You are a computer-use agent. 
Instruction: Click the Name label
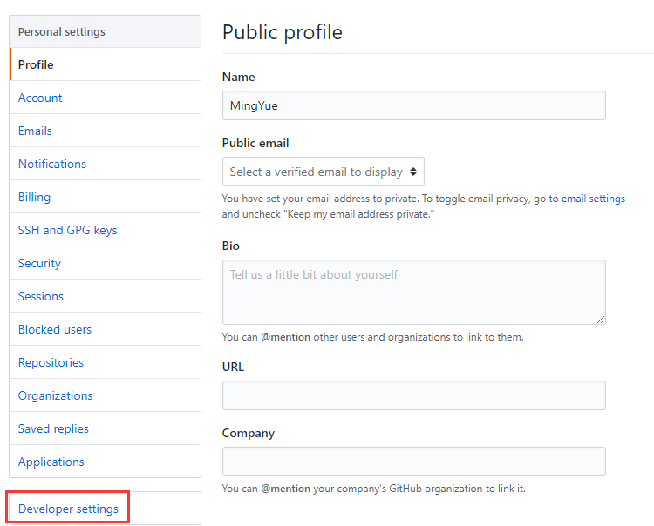click(x=239, y=77)
